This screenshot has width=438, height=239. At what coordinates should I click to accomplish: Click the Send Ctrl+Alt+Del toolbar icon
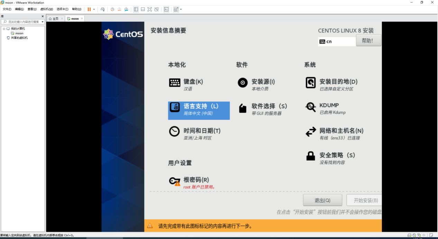tap(103, 9)
